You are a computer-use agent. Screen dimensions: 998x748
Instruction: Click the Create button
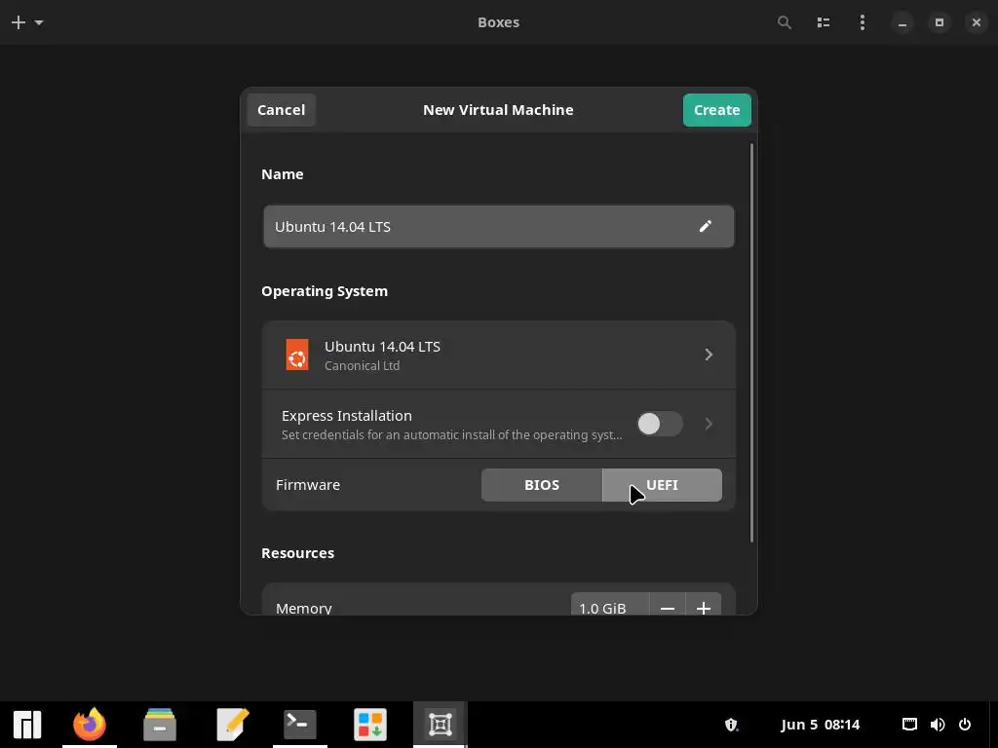point(716,110)
